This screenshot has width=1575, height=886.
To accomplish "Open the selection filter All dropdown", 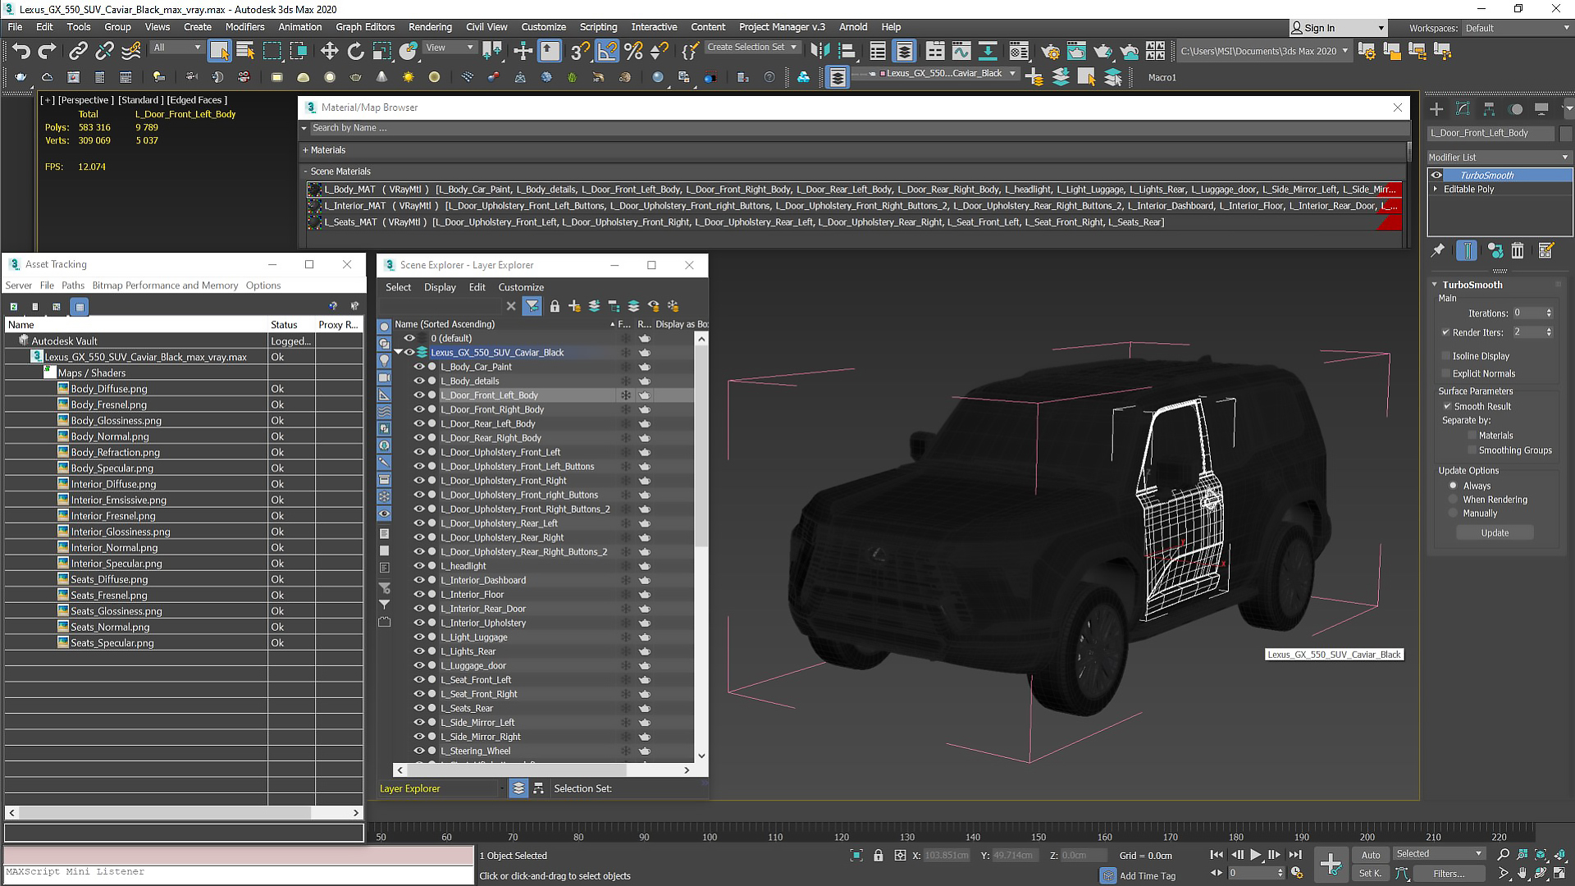I will (176, 48).
